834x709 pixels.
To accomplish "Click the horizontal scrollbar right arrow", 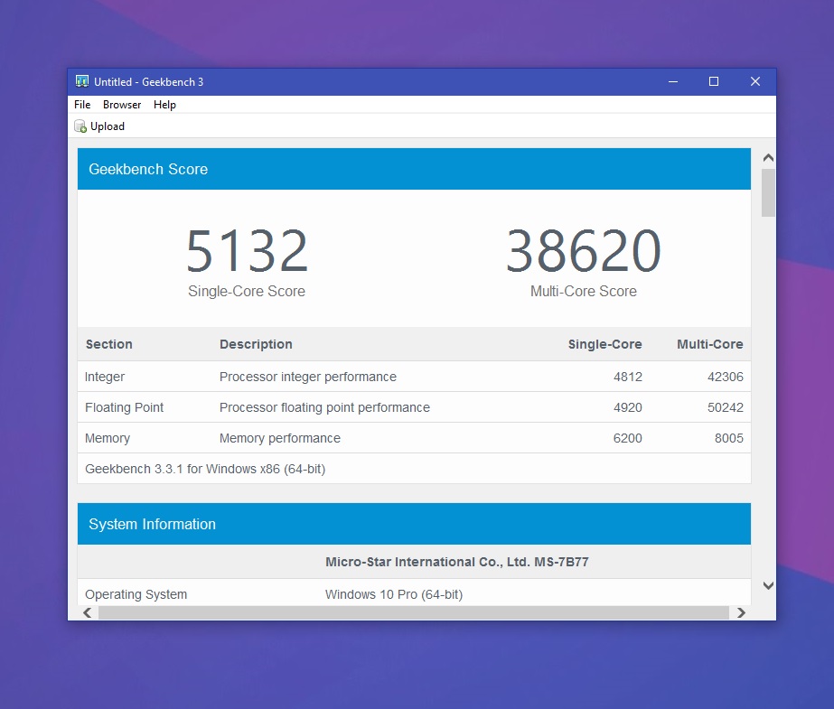I will tap(741, 612).
